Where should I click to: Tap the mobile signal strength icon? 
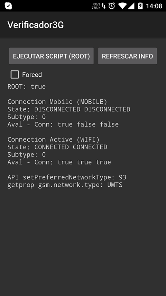click(131, 6)
